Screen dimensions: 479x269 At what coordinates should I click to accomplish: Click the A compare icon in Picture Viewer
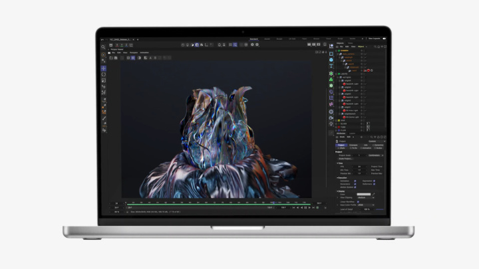tap(150, 58)
